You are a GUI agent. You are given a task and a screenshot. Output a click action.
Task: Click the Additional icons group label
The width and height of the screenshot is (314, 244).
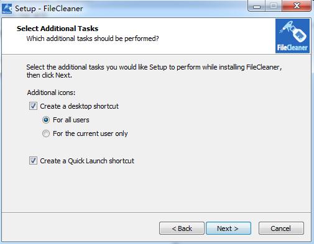click(x=51, y=93)
